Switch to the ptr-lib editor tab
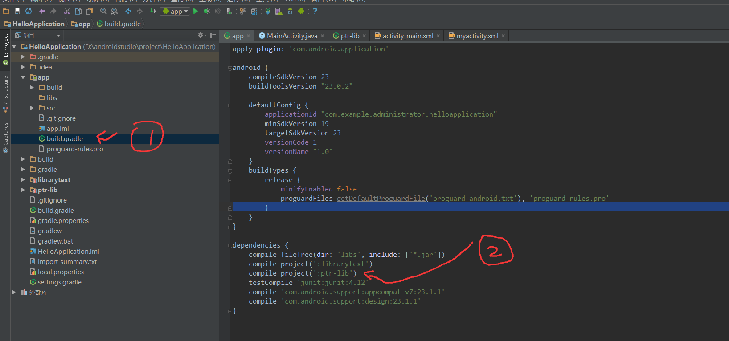The image size is (729, 341). (350, 36)
